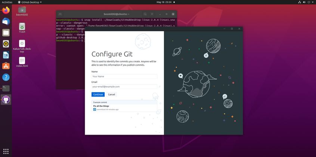The image size is (316, 157).
Task: Launch LibreOffice Writer from the dock
Action: pyautogui.click(x=6, y=55)
